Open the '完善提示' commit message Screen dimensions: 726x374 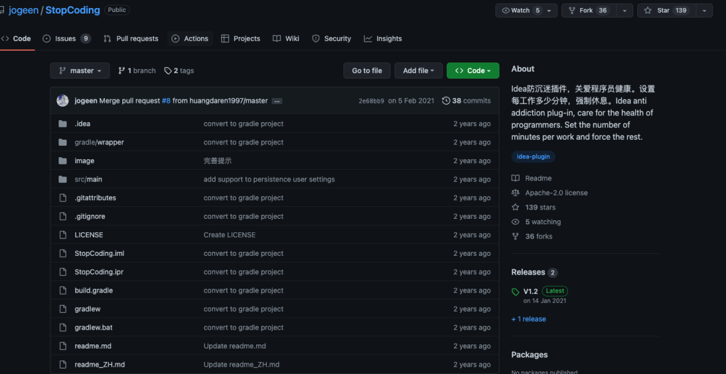pyautogui.click(x=217, y=161)
